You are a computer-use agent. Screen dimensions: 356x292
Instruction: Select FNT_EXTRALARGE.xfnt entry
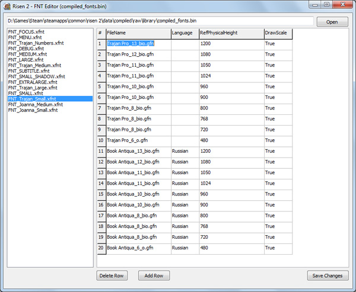tap(50, 82)
